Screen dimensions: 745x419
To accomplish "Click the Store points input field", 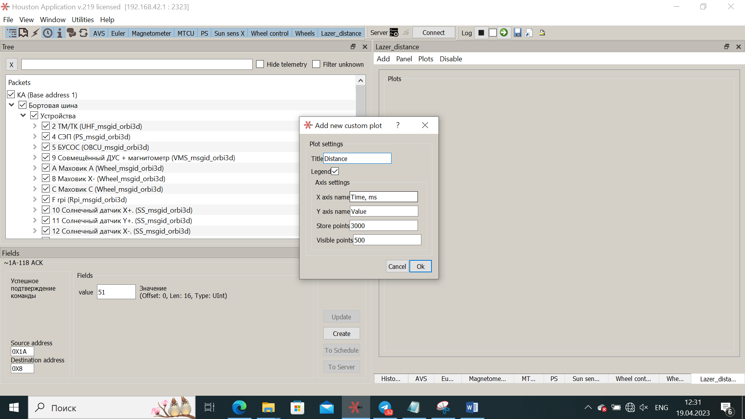I will point(383,226).
